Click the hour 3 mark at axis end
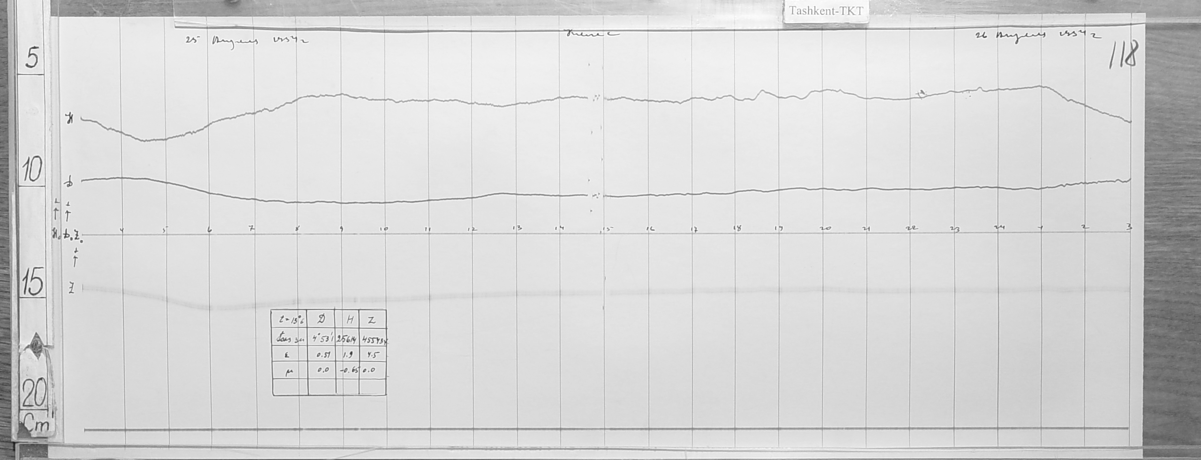 (1129, 227)
